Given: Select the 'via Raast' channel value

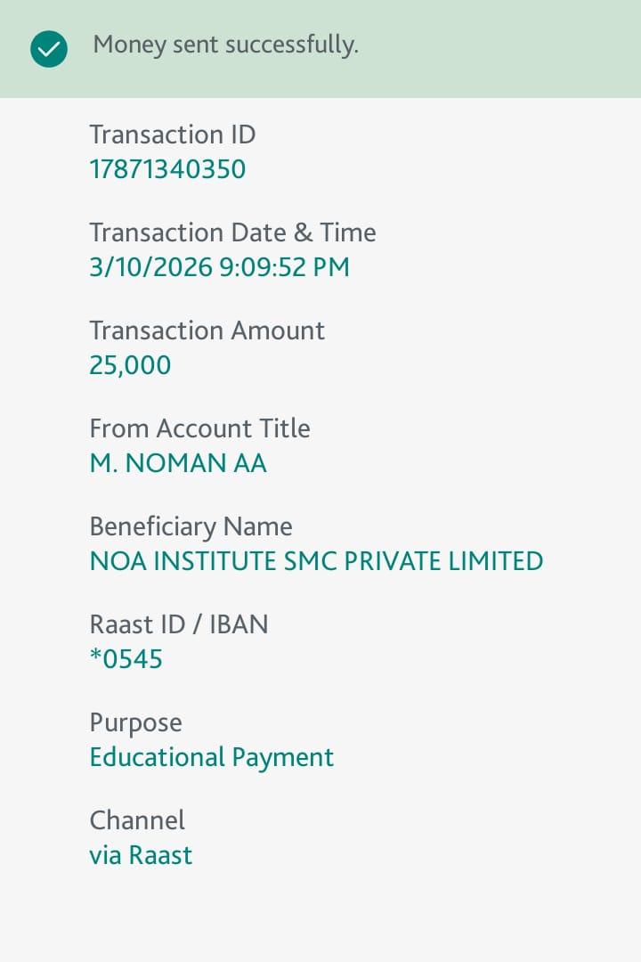Looking at the screenshot, I should (141, 855).
